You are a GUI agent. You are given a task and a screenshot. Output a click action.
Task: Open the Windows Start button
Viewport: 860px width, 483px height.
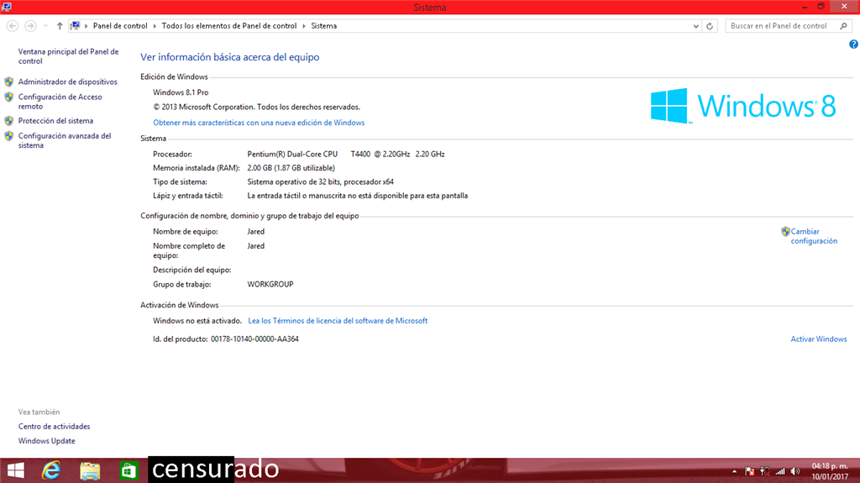pos(15,470)
